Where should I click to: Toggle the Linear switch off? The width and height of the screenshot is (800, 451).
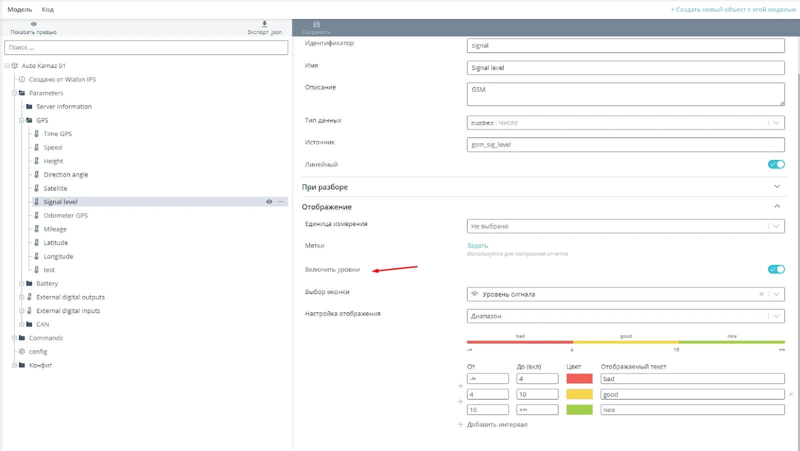click(x=776, y=164)
